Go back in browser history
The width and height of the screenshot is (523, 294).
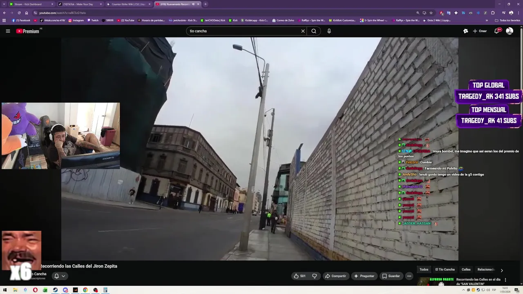point(4,13)
